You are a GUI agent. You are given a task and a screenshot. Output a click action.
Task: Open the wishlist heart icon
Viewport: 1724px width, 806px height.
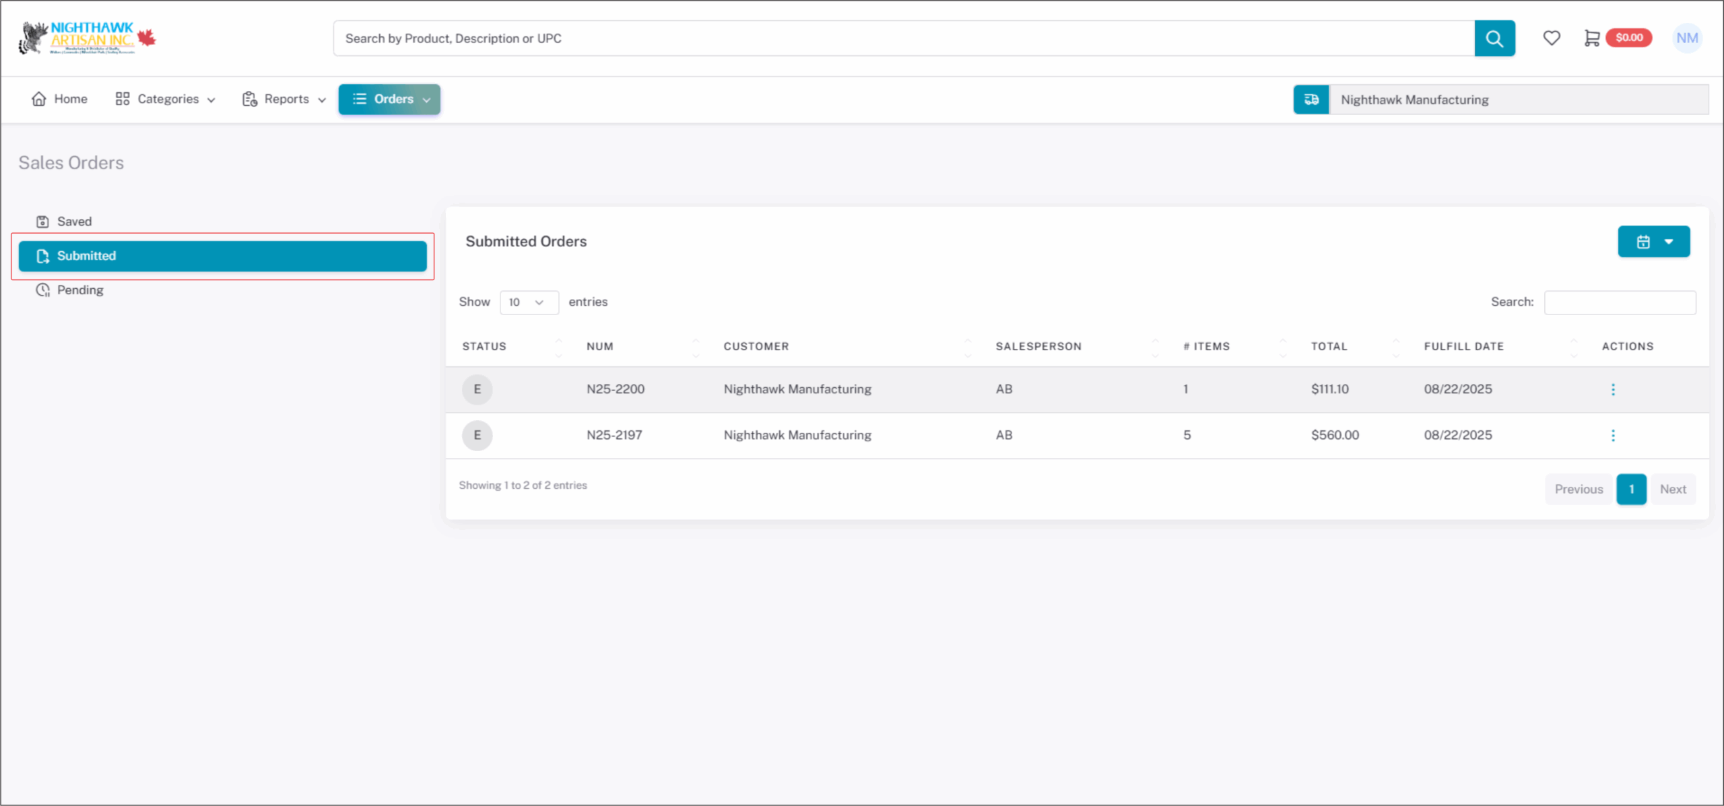point(1551,38)
